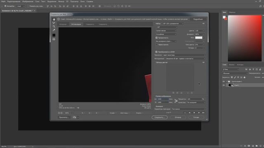The image size is (264, 148).
Task: Open the Preview monitor color dropdown
Action: point(184,55)
